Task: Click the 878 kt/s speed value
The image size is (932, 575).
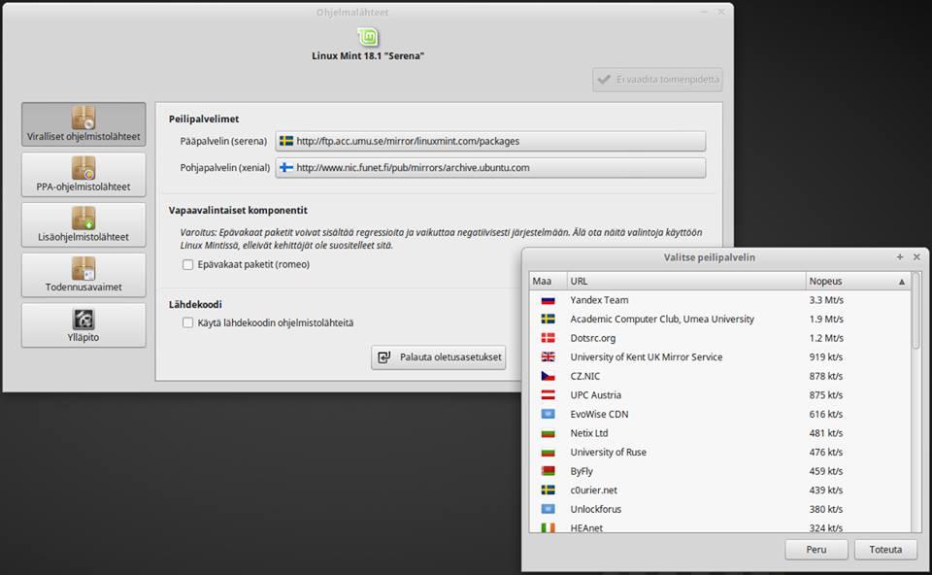Action: coord(825,377)
